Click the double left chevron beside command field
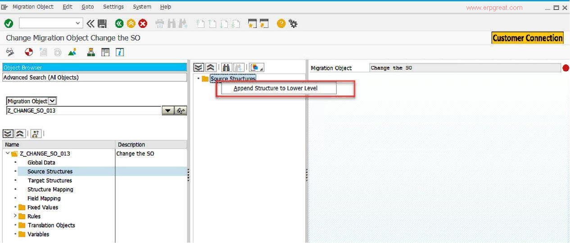This screenshot has height=243, width=570. point(90,23)
